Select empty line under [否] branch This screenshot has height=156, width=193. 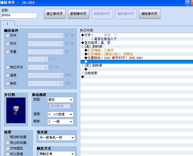[x=137, y=69]
